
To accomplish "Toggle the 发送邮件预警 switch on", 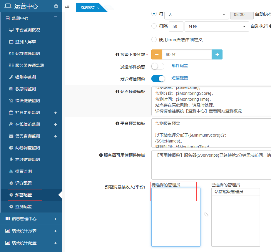I will pos(158,67).
